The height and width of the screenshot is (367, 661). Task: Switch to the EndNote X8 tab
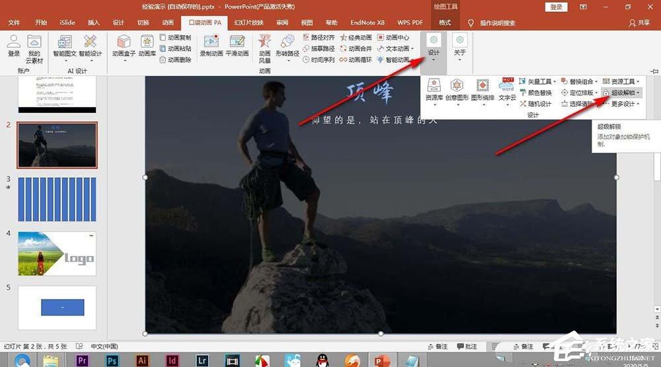367,22
